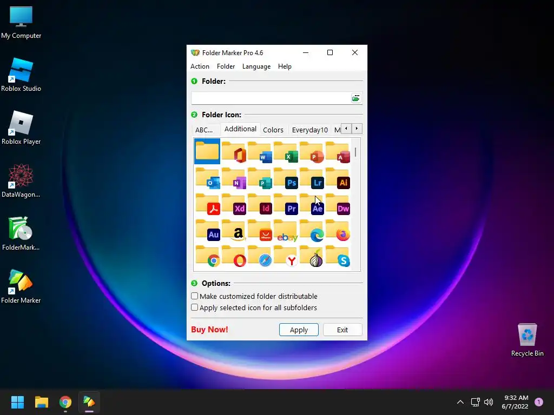The height and width of the screenshot is (415, 554).
Task: Select the Illustrator folder icon
Action: (x=338, y=178)
